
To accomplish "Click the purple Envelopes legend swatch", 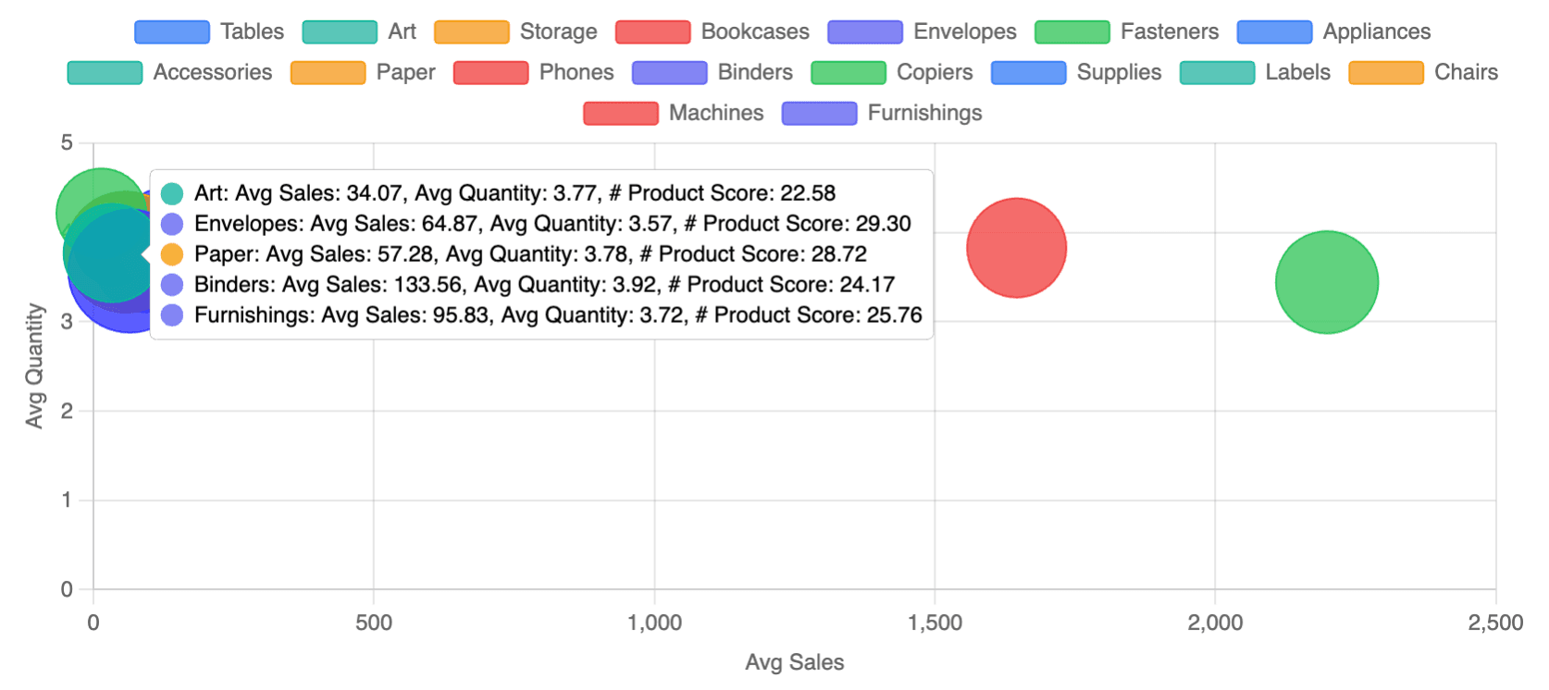I will pos(864,31).
